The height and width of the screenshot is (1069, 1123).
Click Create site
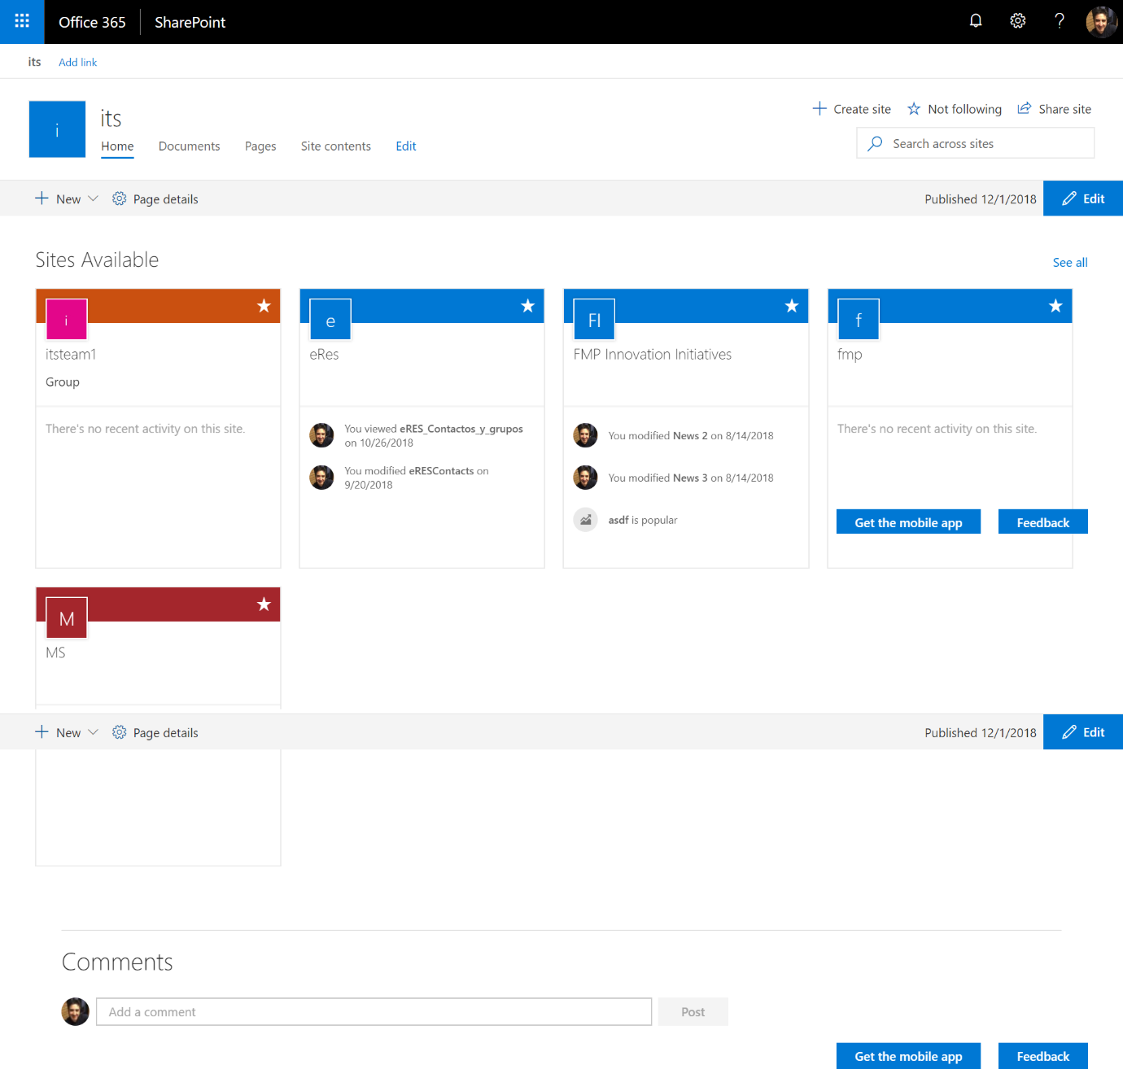coord(851,108)
